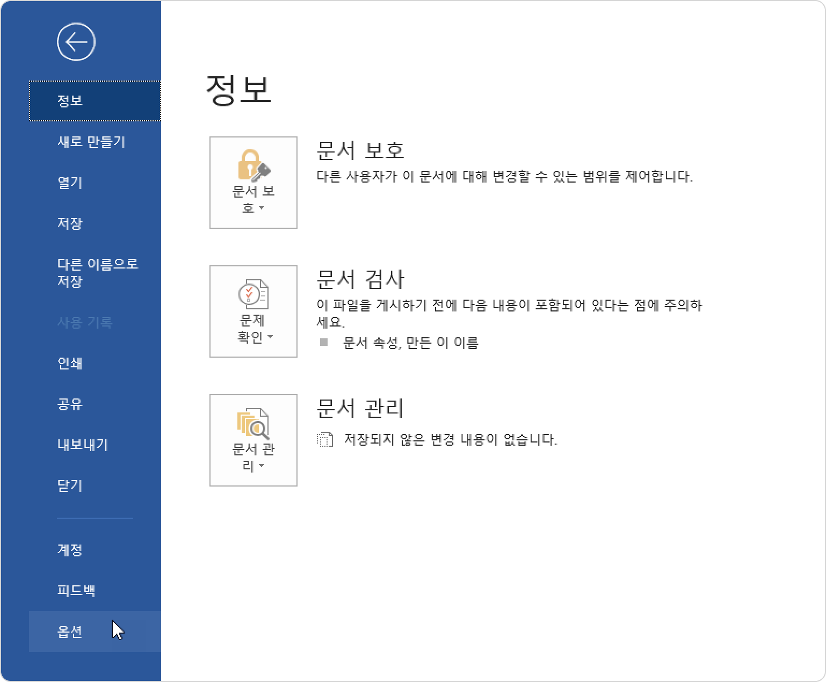Image resolution: width=826 pixels, height=682 pixels.
Task: Click the 문제 확인 checklist document icon
Action: click(x=253, y=294)
